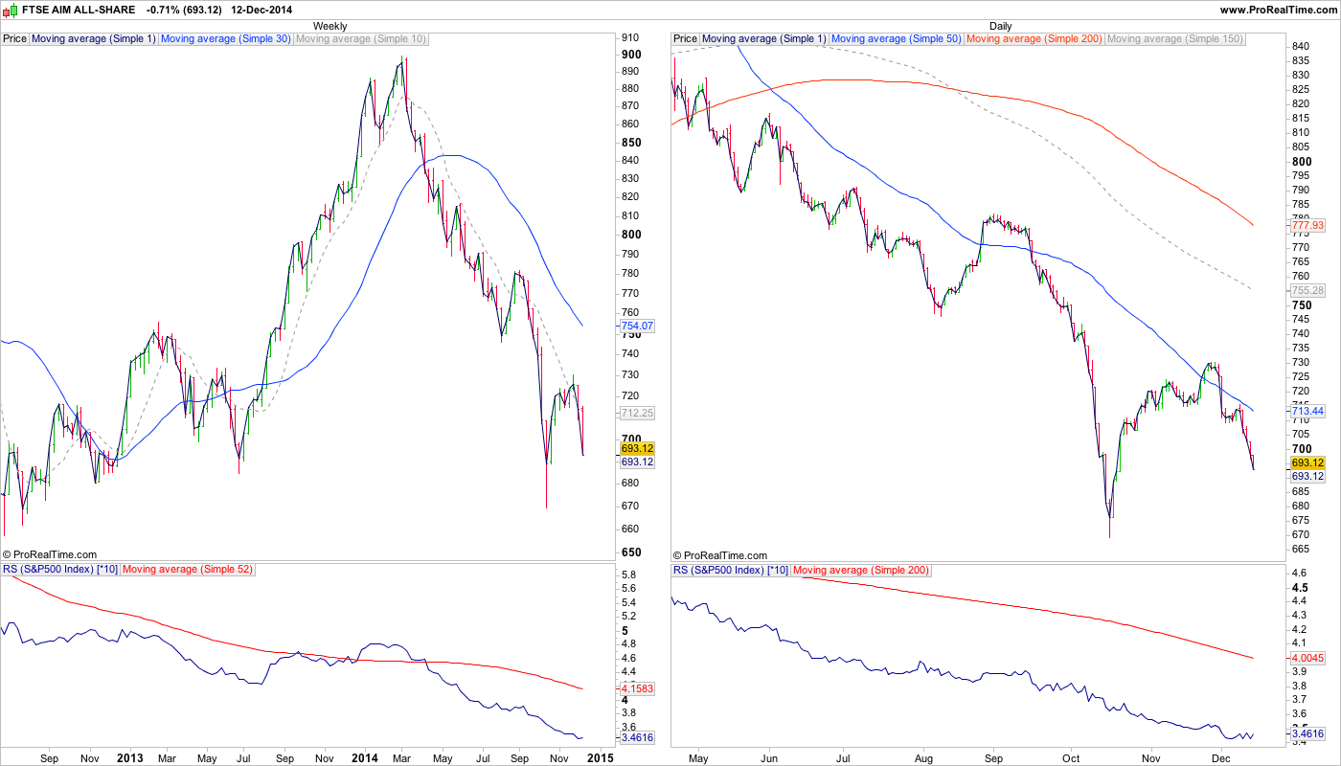Select the FTSE AIM ALL-SHARE instrument title
The image size is (1341, 766).
click(x=80, y=10)
